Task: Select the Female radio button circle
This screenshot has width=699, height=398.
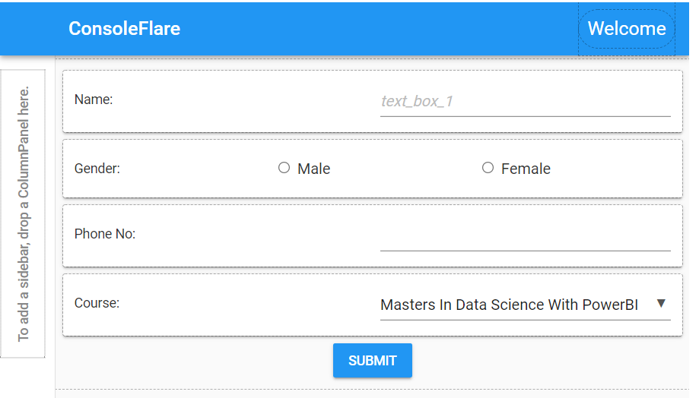Action: tap(488, 168)
